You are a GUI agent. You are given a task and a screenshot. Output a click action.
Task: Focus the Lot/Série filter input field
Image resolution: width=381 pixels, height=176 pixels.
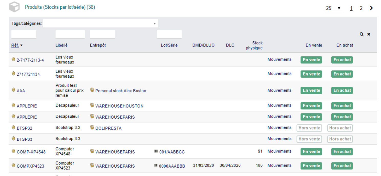(169, 34)
